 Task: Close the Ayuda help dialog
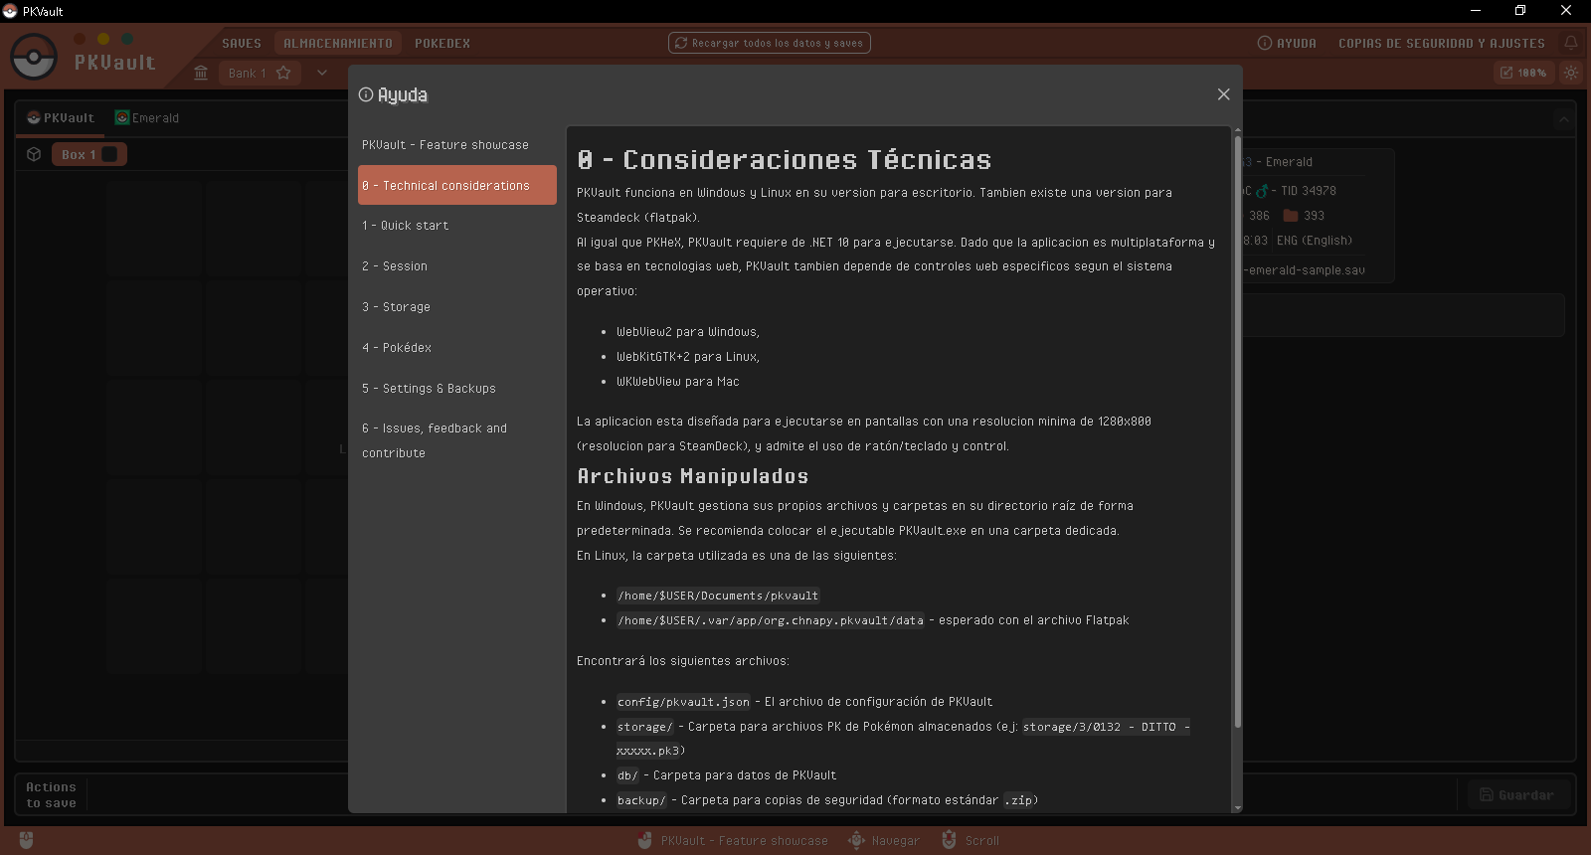pyautogui.click(x=1223, y=94)
